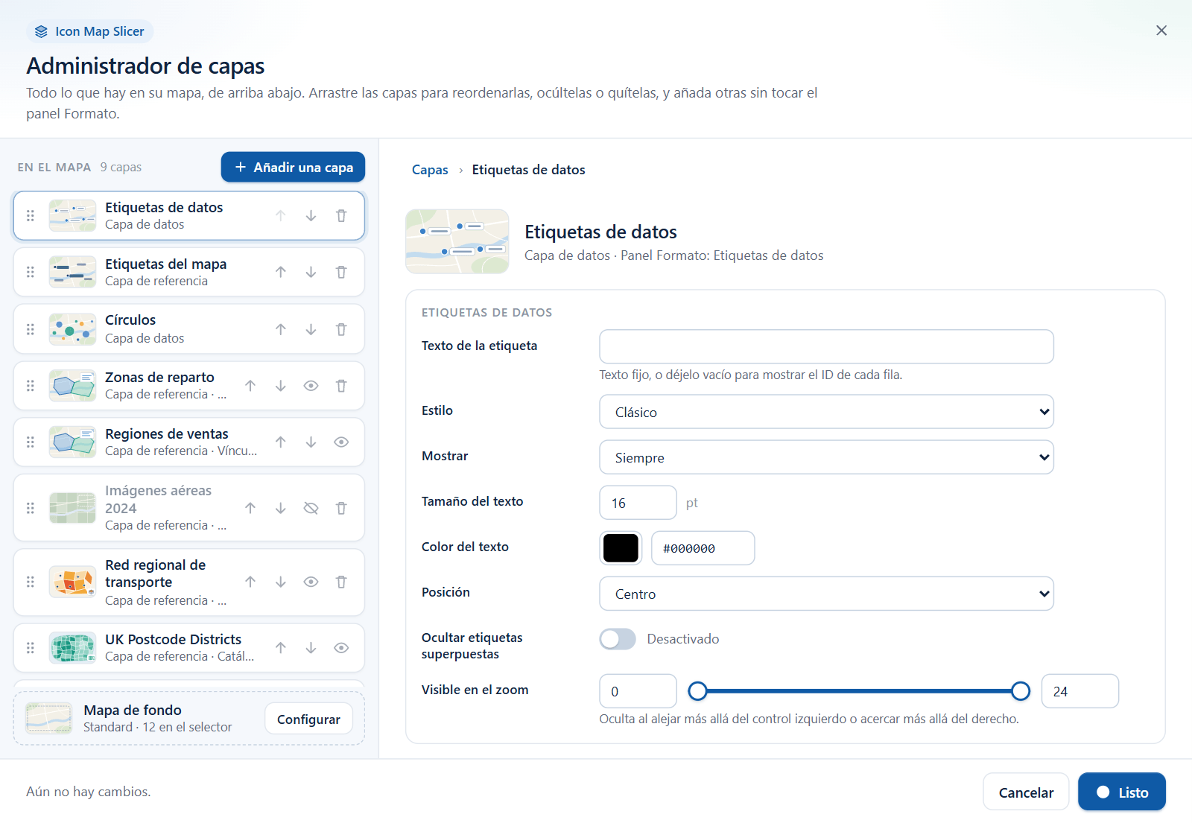
Task: Click the minimum zoom field showing 0
Action: [638, 691]
